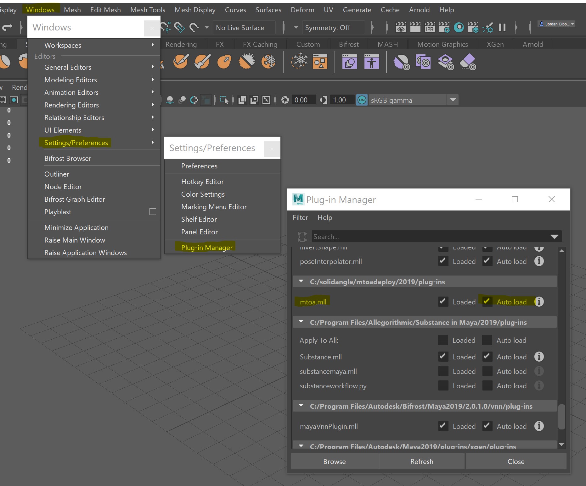Open the Help menu in Plug-in Manager

[325, 217]
